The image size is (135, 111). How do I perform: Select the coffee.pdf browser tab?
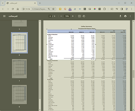click(x=21, y=3)
